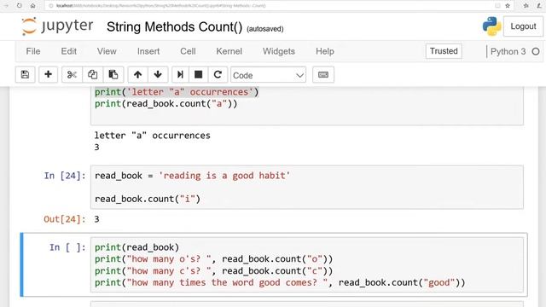Copy selected cells icon
The width and height of the screenshot is (546, 307).
coord(92,74)
